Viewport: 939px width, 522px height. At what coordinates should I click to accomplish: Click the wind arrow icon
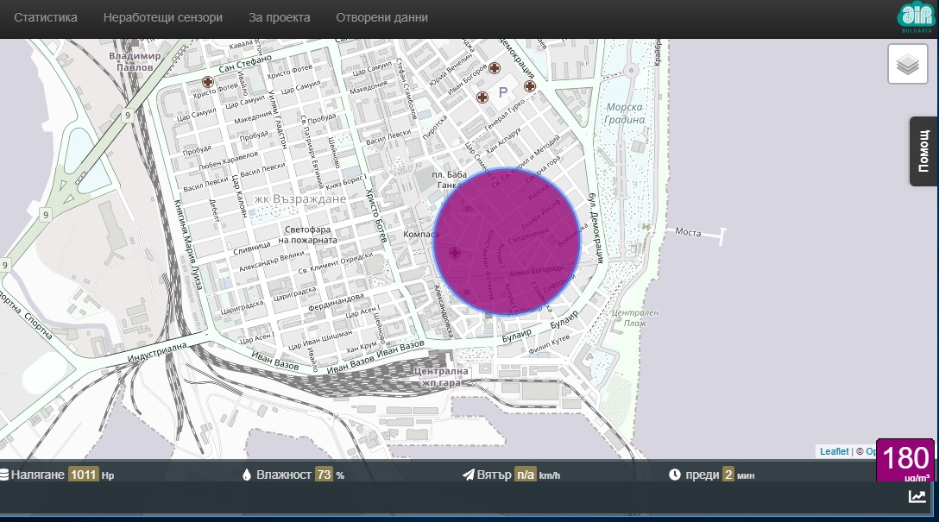point(469,475)
